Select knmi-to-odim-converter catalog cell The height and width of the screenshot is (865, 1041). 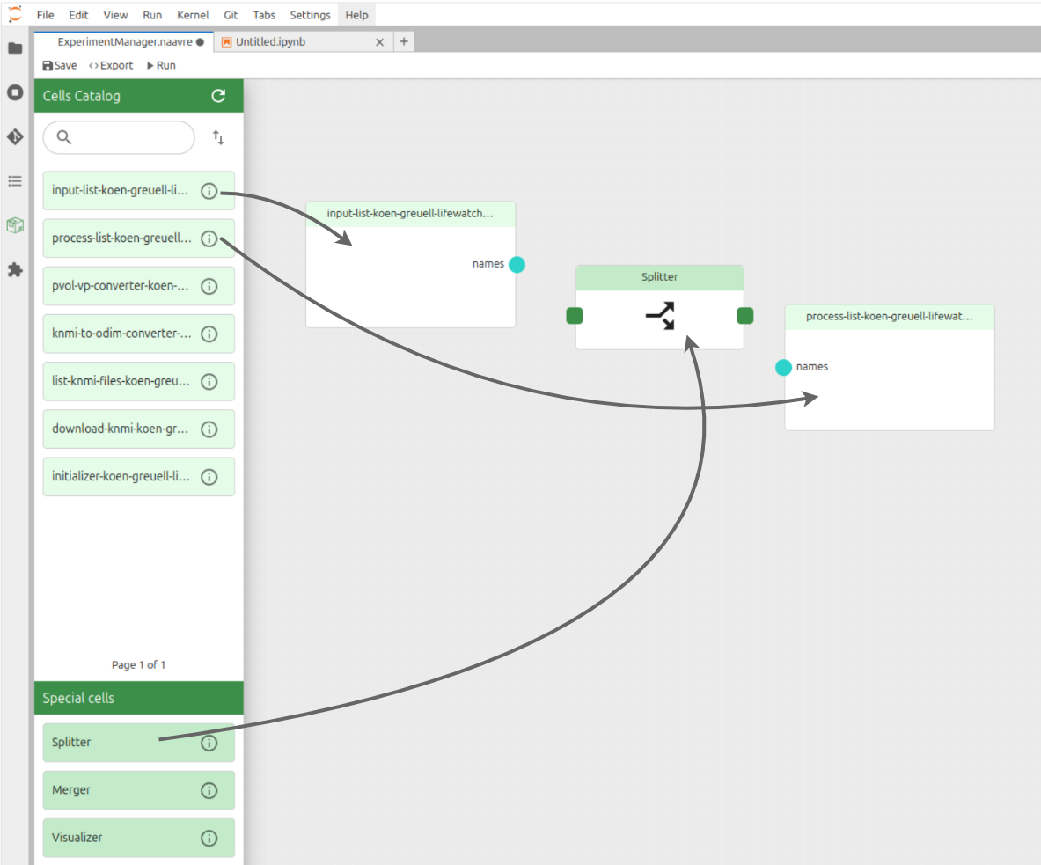pos(139,334)
